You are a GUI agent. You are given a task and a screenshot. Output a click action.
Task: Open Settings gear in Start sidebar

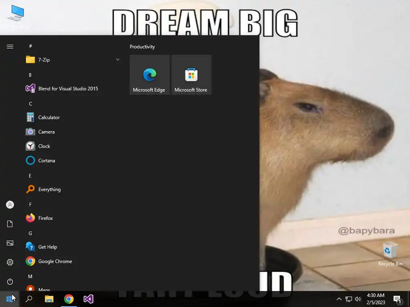[10, 262]
